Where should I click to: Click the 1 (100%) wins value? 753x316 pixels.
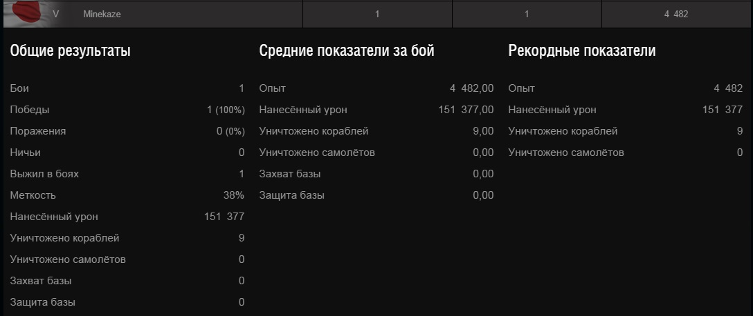pyautogui.click(x=226, y=110)
